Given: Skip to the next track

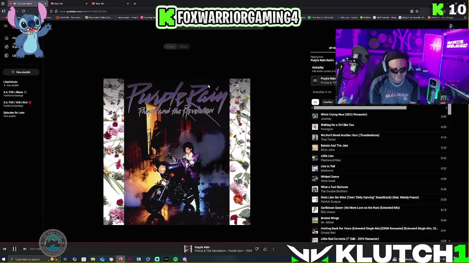Looking at the screenshot, I should click(25, 249).
